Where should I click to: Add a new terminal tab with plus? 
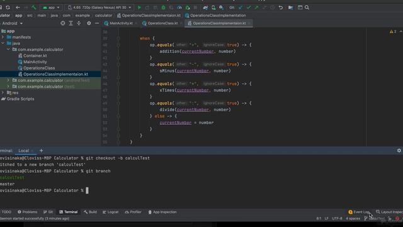coord(41,151)
